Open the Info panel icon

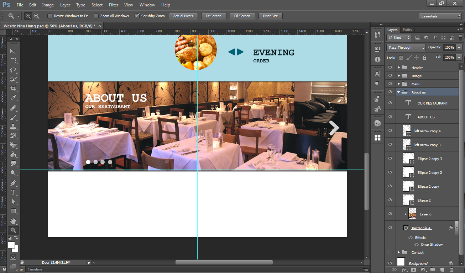377,60
